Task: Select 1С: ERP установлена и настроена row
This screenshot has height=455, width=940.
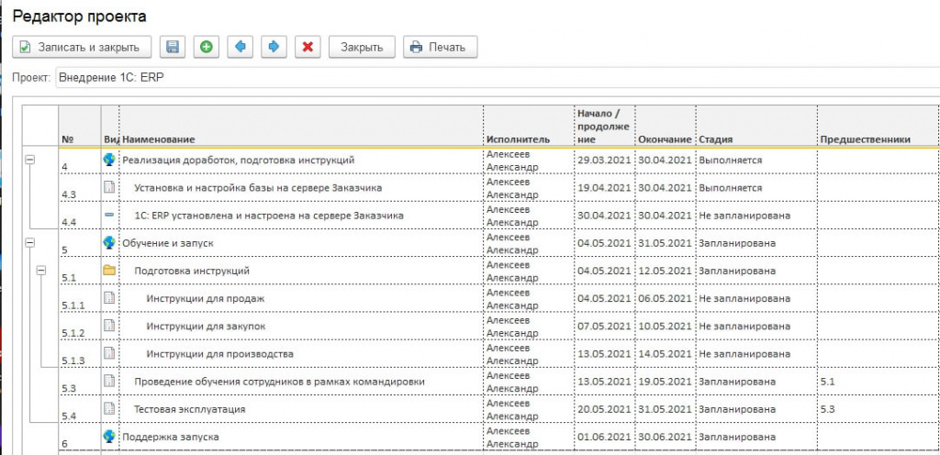Action: tap(269, 215)
